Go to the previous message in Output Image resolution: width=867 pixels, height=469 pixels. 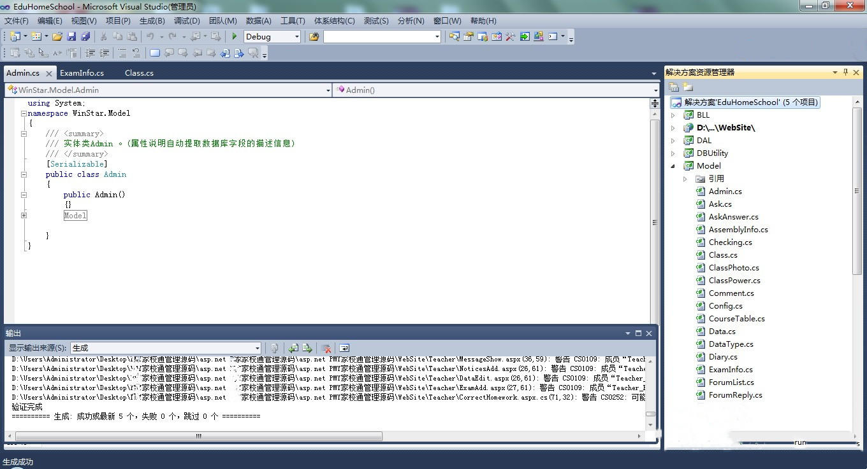coord(293,348)
